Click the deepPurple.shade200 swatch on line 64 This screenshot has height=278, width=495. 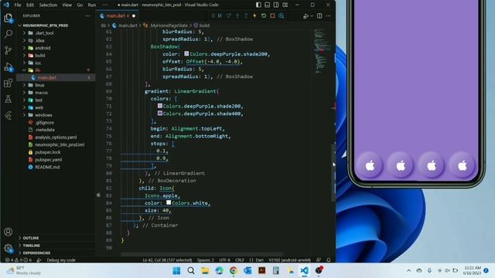pyautogui.click(x=186, y=54)
